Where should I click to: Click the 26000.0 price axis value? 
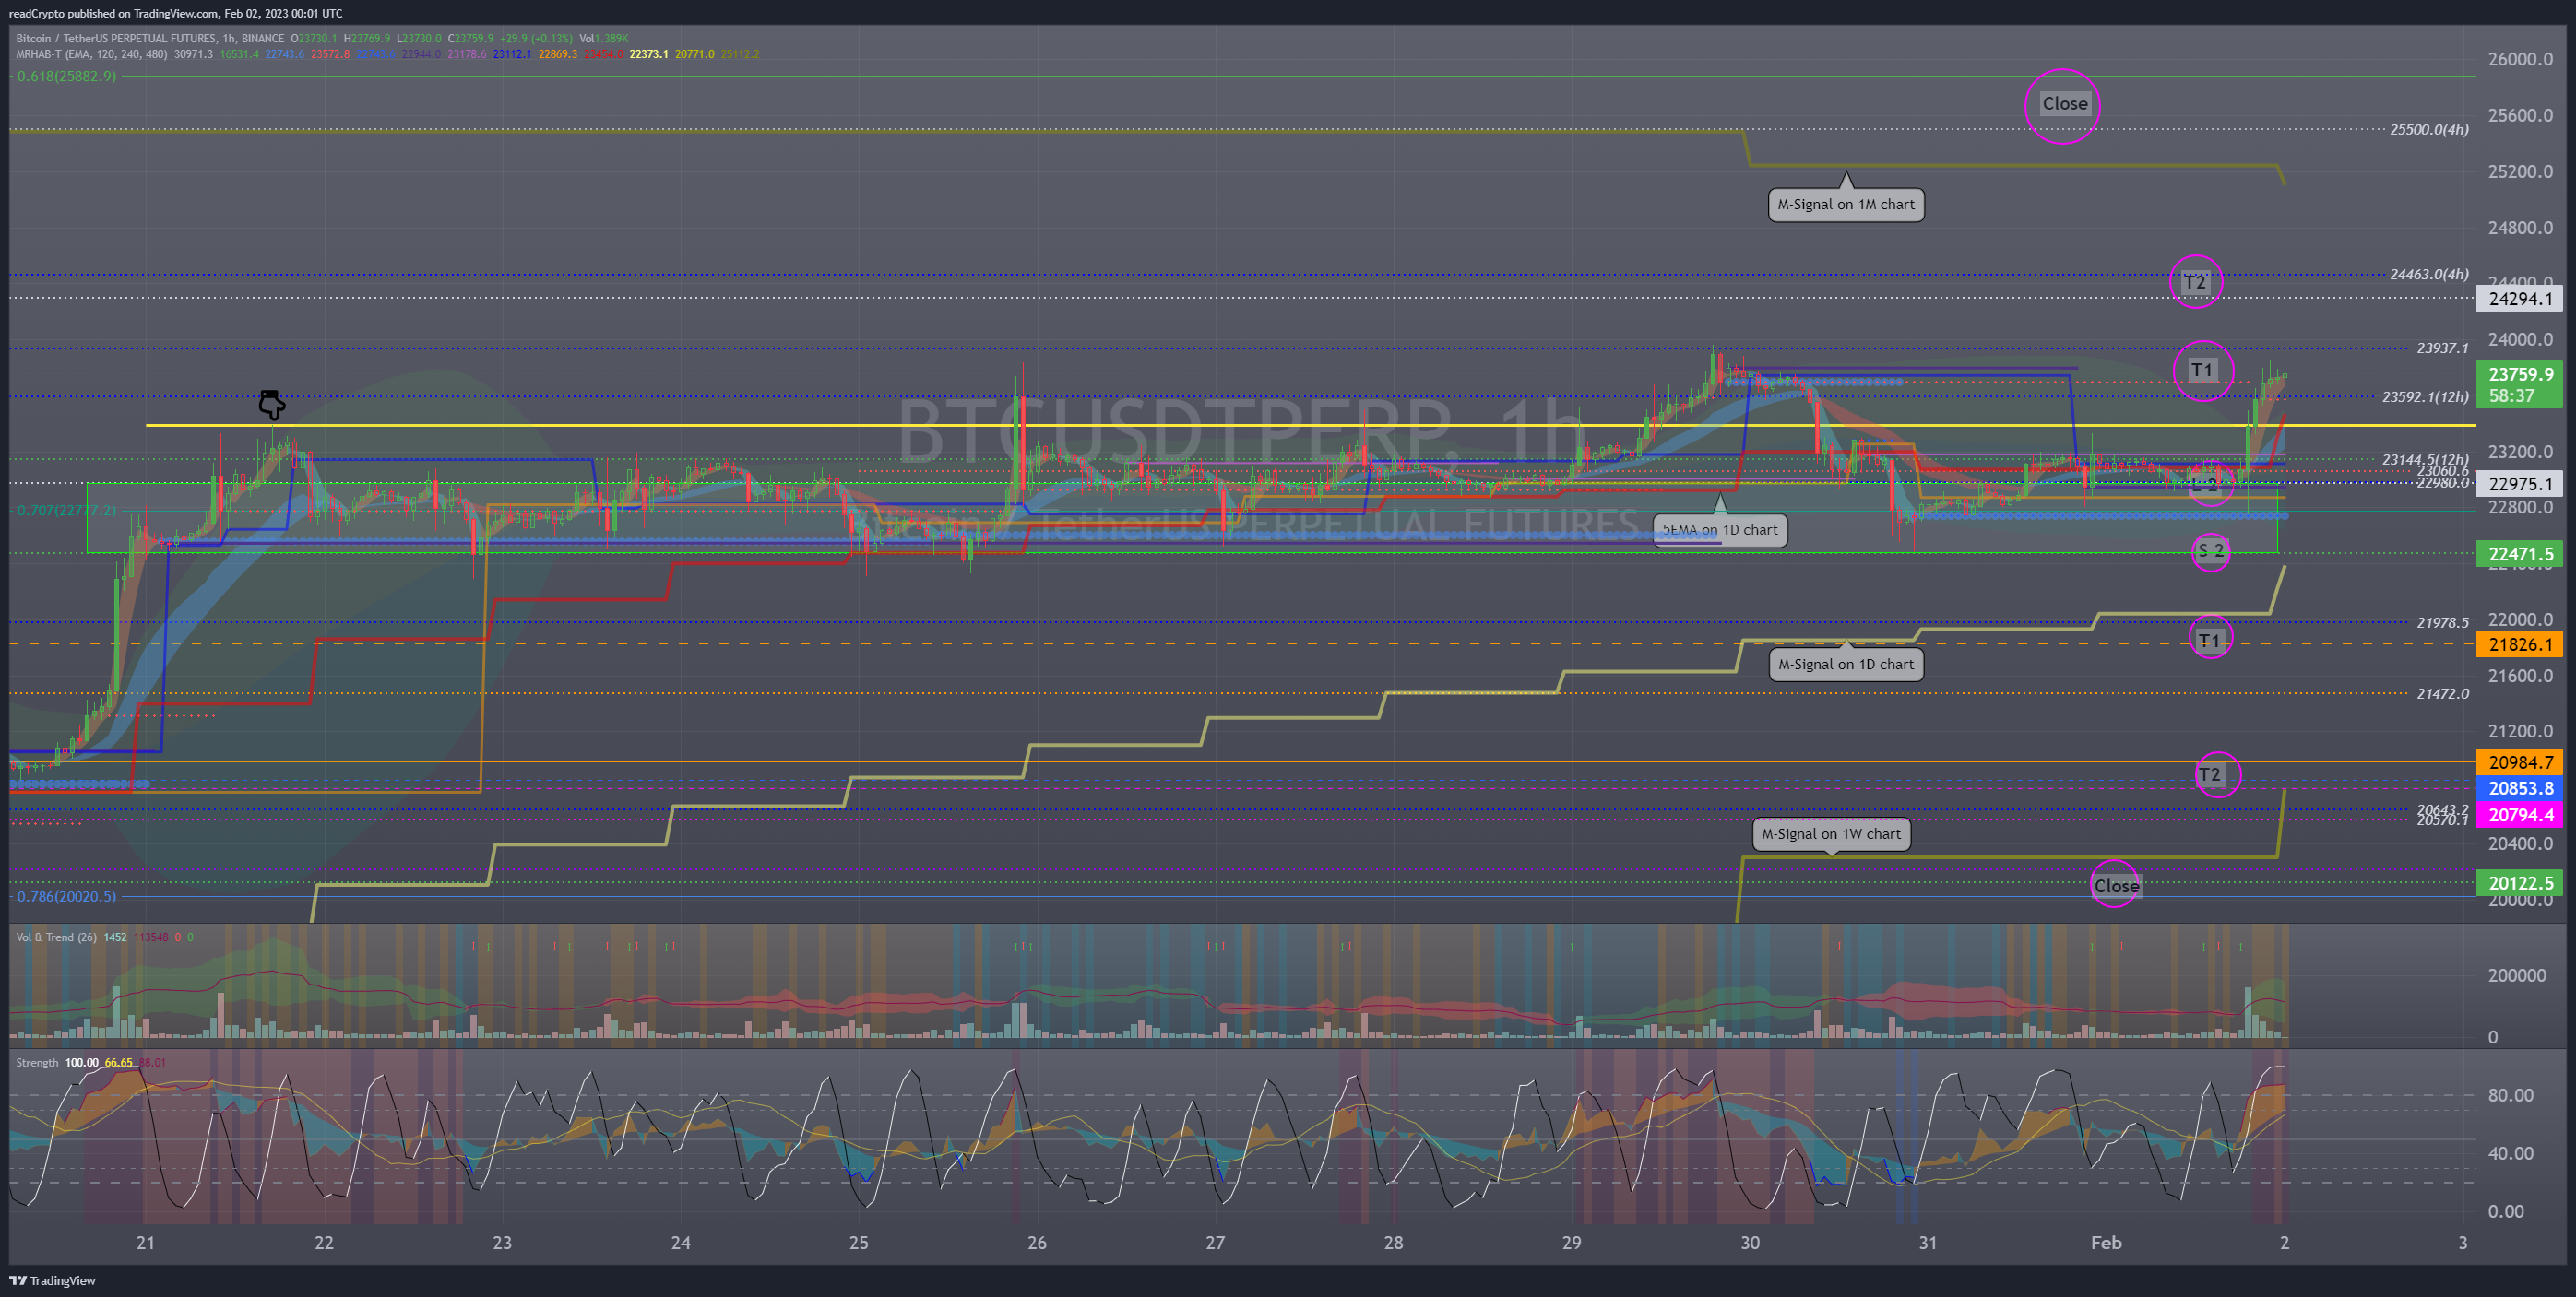(x=2520, y=59)
